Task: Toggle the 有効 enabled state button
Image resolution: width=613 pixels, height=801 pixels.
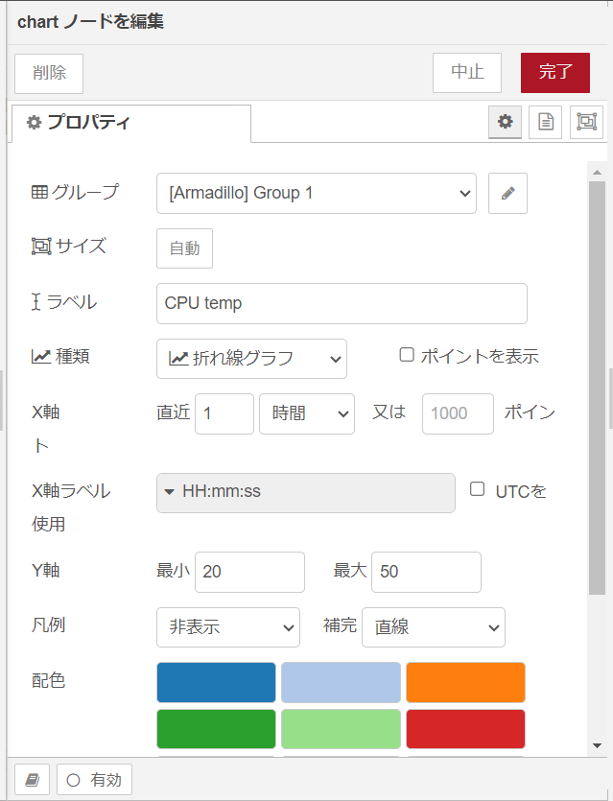Action: (95, 780)
